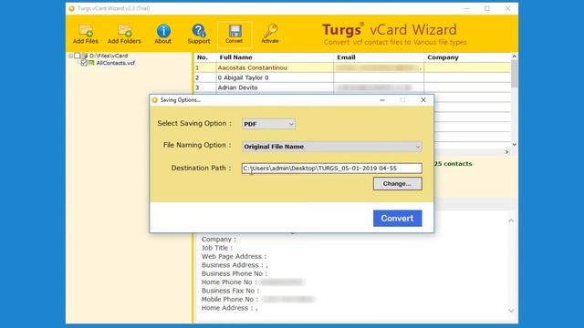
Task: Click the AllContacts.vcf file icon
Action: pos(91,63)
